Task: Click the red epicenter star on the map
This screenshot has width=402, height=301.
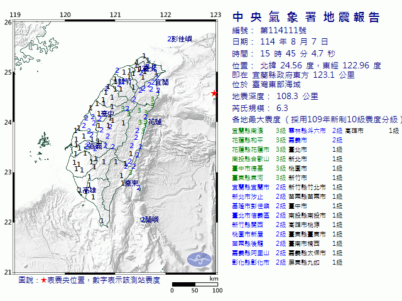Action: point(214,94)
